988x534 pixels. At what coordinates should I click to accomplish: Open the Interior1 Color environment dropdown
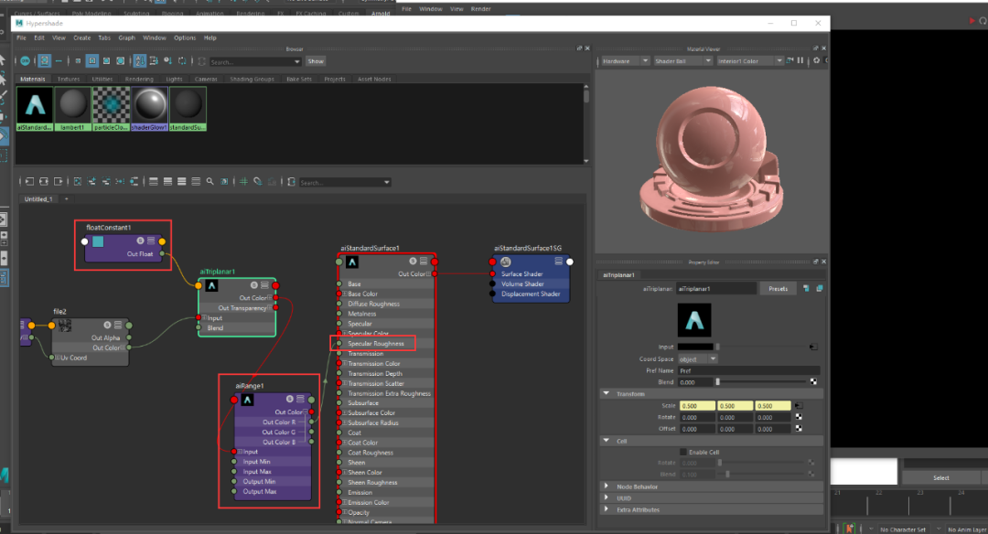pos(749,61)
